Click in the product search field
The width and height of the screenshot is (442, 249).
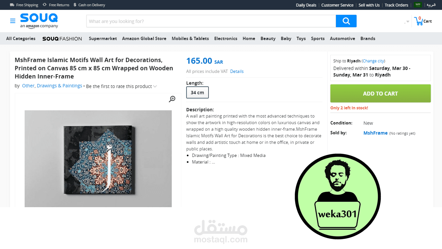point(211,21)
